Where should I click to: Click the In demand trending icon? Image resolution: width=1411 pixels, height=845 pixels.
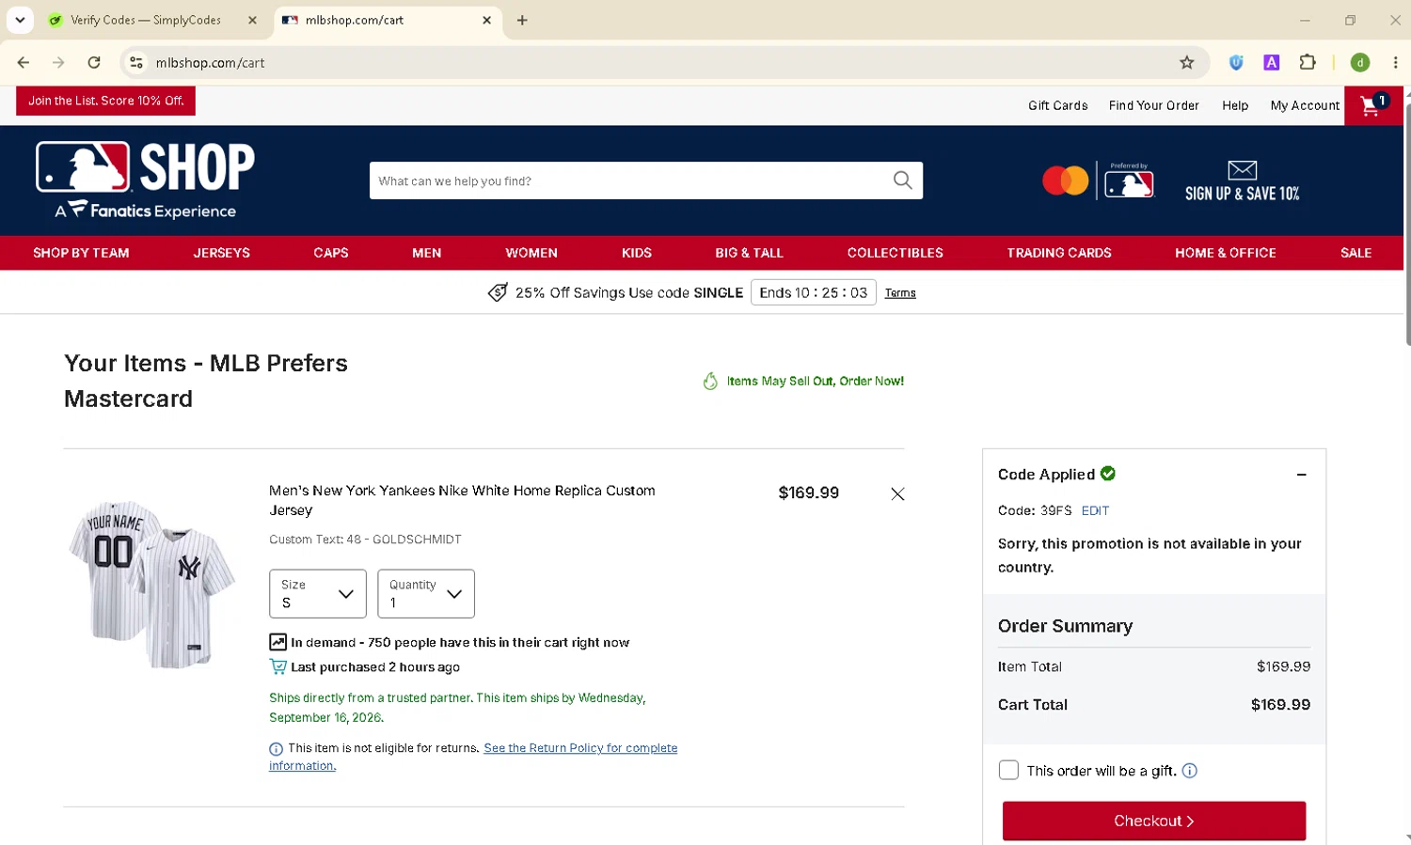[277, 642]
